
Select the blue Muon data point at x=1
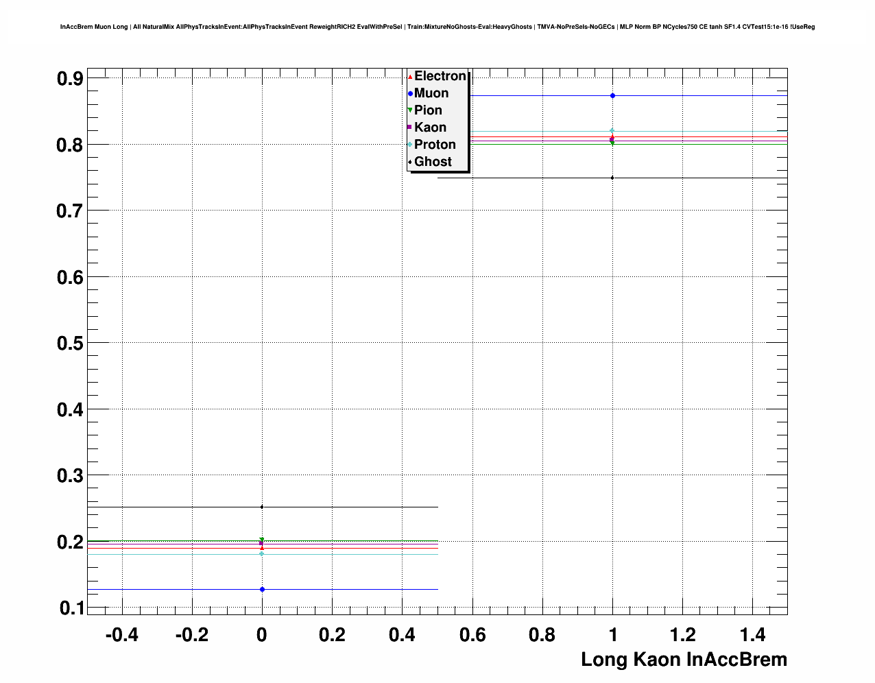tap(612, 96)
